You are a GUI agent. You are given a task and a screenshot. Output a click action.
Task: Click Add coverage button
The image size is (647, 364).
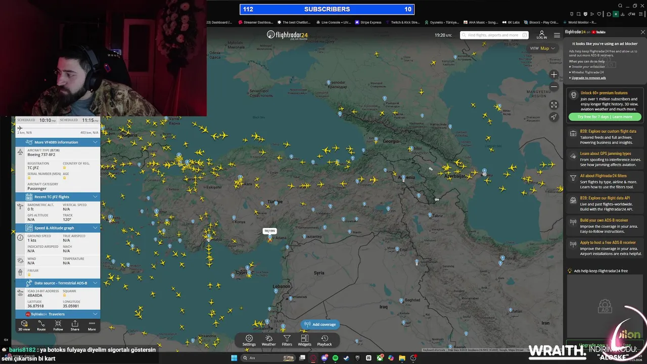320,325
